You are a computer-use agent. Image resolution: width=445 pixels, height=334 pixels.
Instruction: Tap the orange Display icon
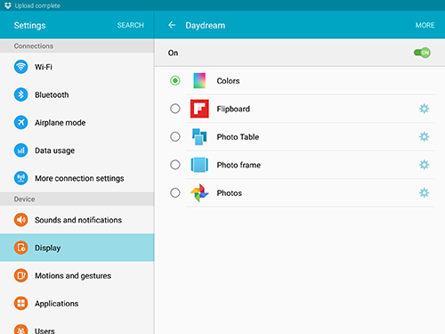click(x=20, y=248)
